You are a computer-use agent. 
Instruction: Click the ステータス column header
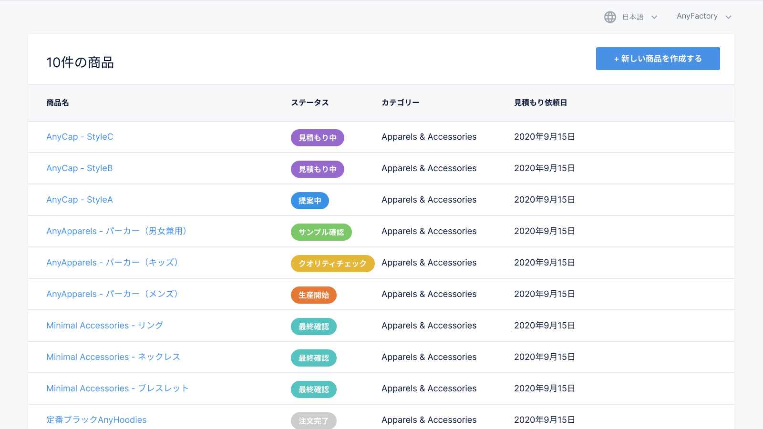click(310, 102)
